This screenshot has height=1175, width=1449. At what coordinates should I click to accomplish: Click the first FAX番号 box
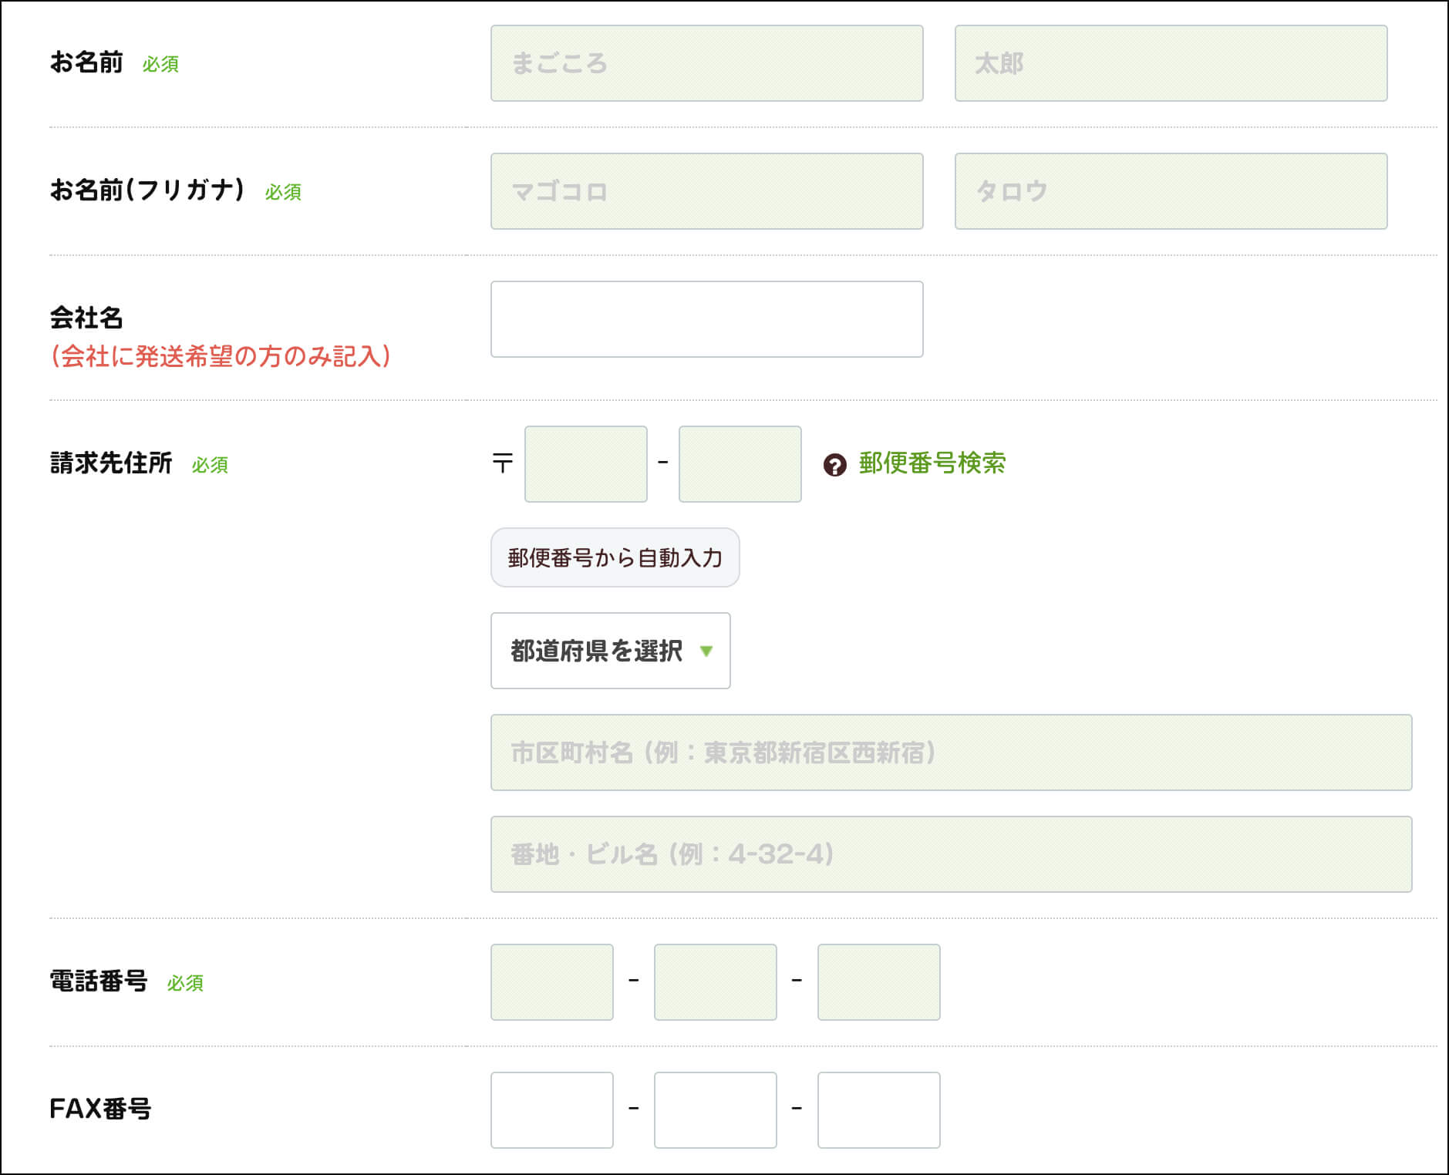(551, 1110)
